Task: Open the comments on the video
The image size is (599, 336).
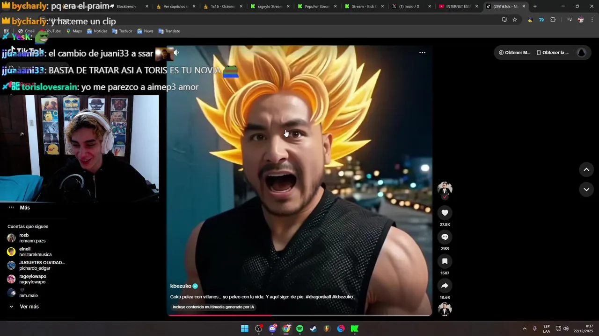Action: click(445, 237)
